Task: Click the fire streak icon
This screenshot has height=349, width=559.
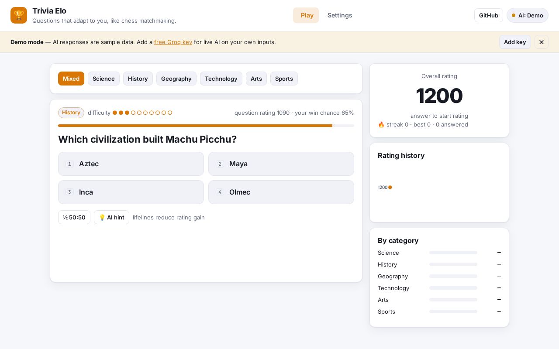Action: (x=381, y=124)
